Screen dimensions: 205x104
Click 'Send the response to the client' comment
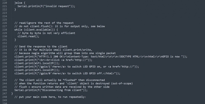[x=41, y=47]
